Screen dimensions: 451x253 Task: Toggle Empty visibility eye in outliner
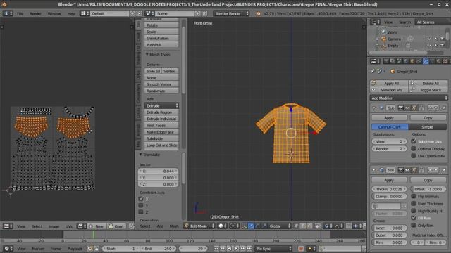pyautogui.click(x=429, y=45)
